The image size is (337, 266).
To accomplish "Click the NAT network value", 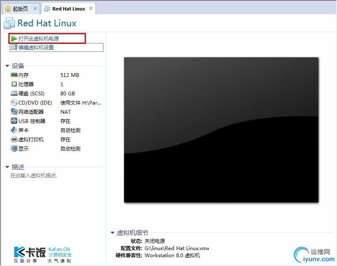I will (65, 112).
